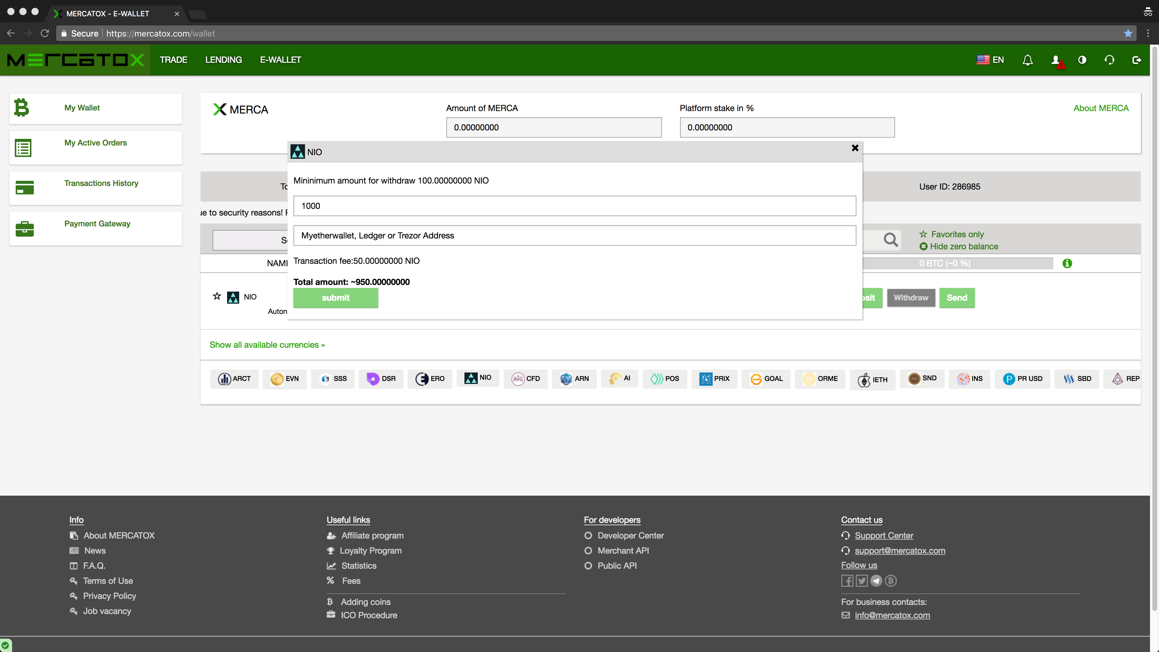Select the GOAL currency chip
The height and width of the screenshot is (652, 1159).
pos(766,379)
